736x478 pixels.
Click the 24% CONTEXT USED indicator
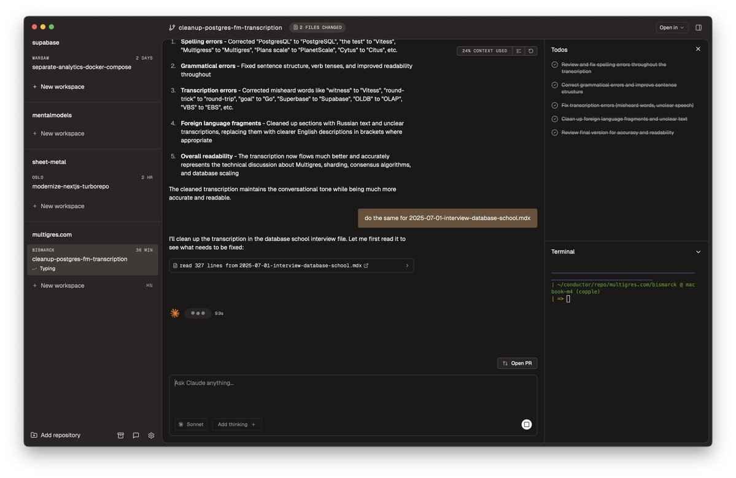pyautogui.click(x=484, y=51)
